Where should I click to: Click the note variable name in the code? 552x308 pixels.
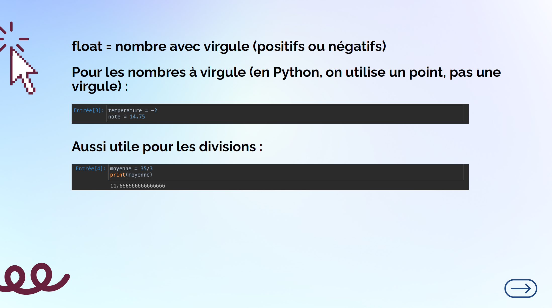click(x=114, y=117)
